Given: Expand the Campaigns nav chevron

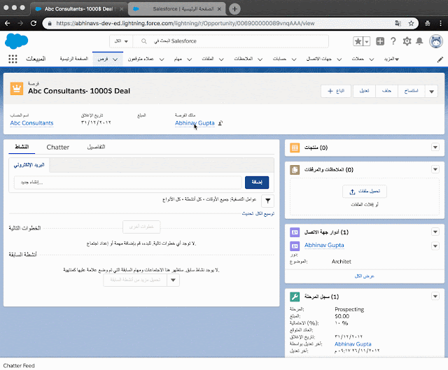Looking at the screenshot, I should tap(372, 59).
